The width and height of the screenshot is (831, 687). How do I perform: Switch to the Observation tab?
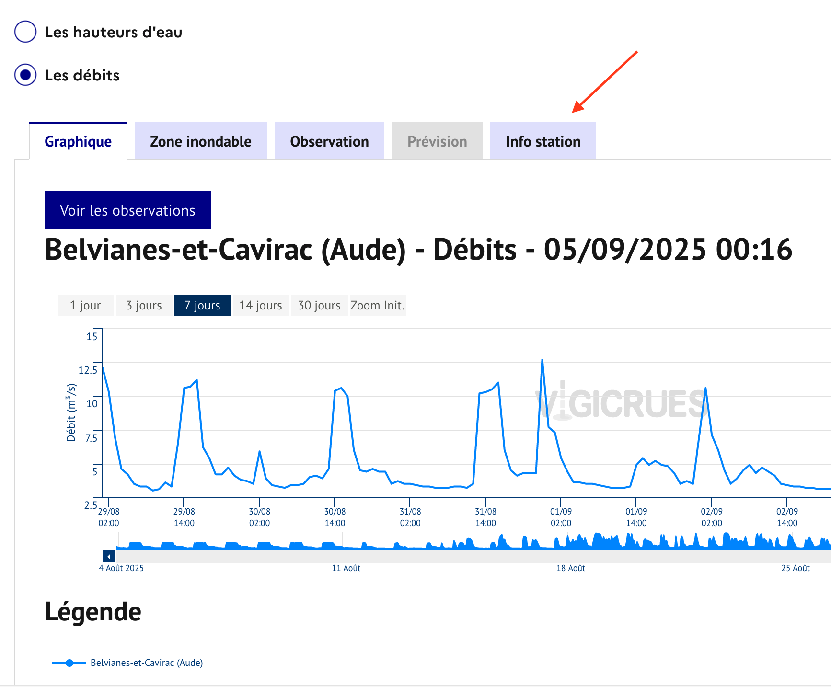(329, 141)
